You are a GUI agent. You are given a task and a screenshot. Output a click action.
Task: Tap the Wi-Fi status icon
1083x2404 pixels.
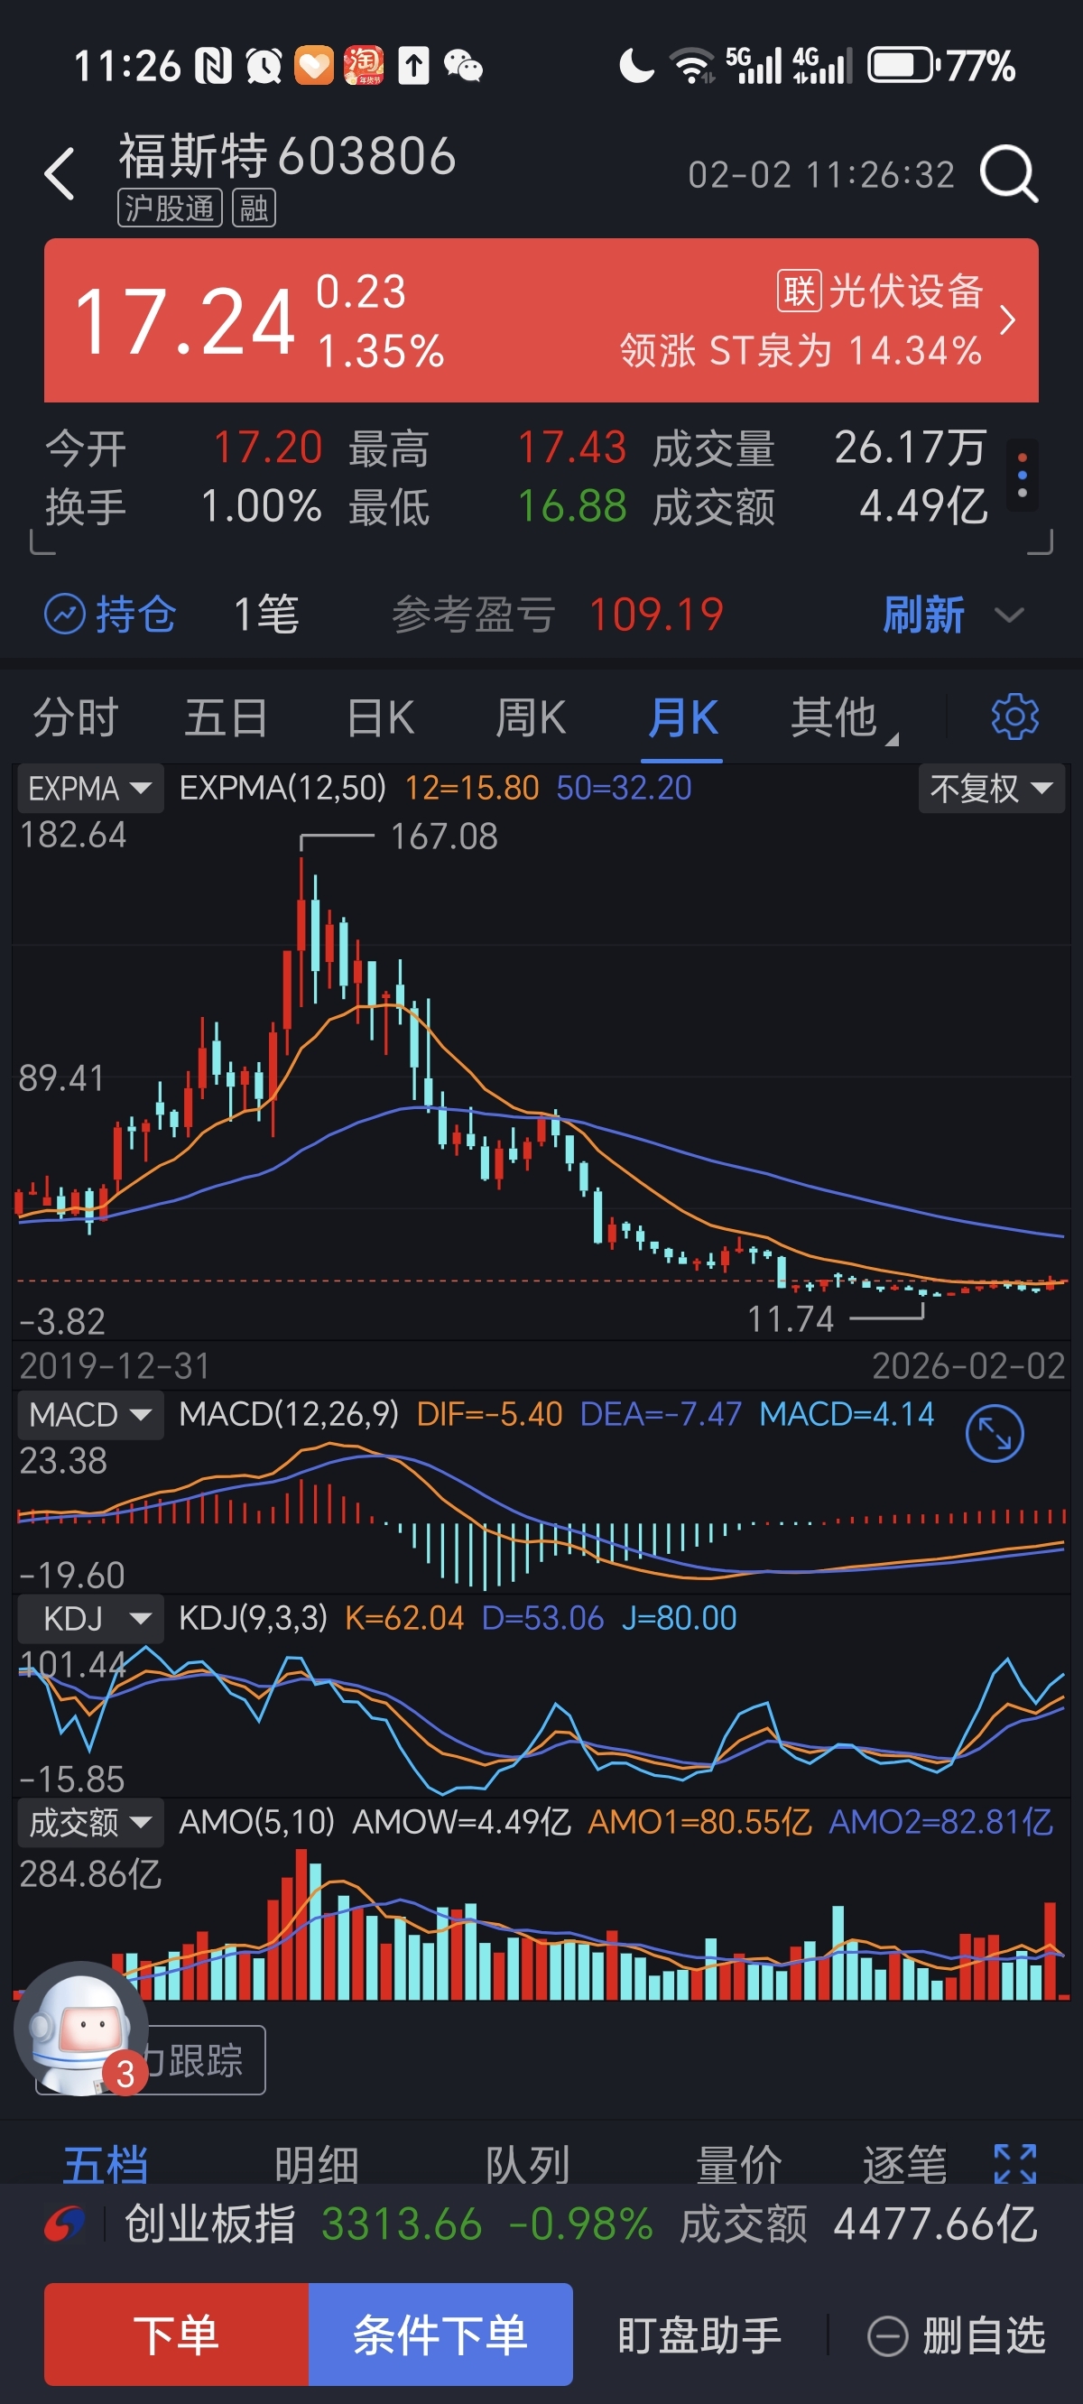pos(692,66)
